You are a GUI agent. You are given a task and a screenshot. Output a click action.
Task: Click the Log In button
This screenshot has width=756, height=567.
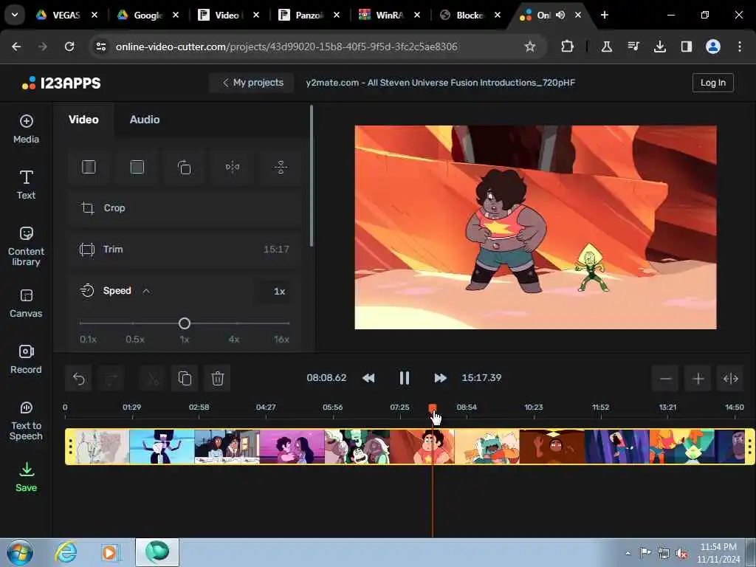712,83
